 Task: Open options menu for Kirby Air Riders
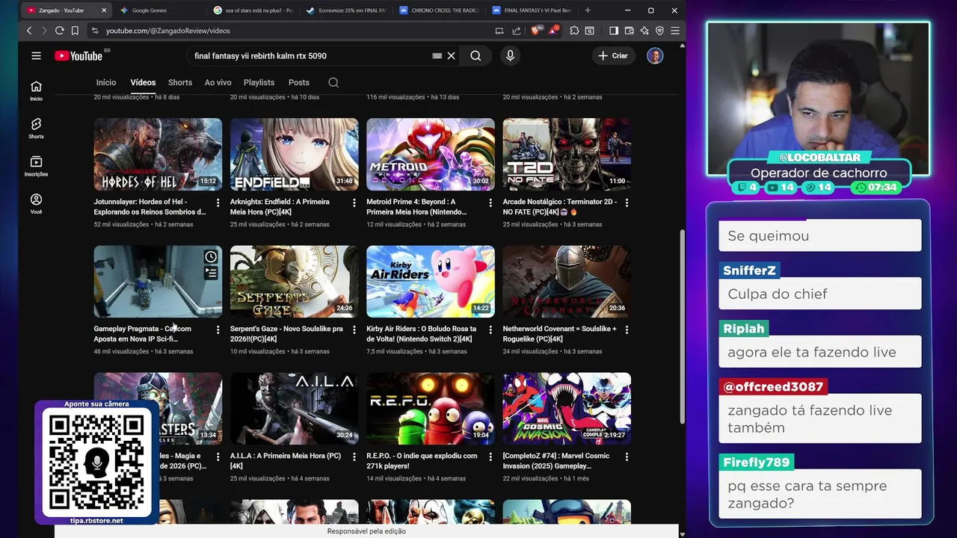[x=490, y=330]
